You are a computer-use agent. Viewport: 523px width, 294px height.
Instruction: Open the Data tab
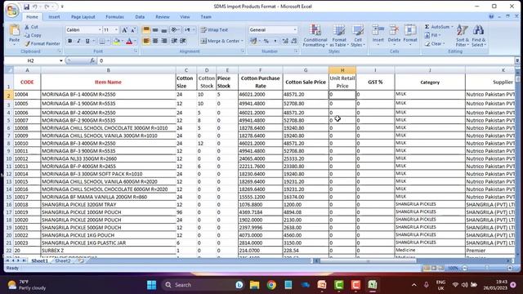tap(140, 17)
